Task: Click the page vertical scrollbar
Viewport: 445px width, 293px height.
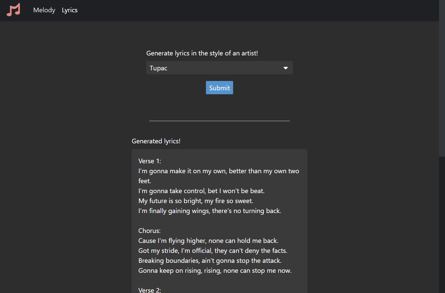Action: click(442, 78)
